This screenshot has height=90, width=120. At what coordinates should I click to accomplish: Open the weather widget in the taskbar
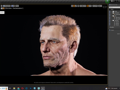(x=111, y=88)
